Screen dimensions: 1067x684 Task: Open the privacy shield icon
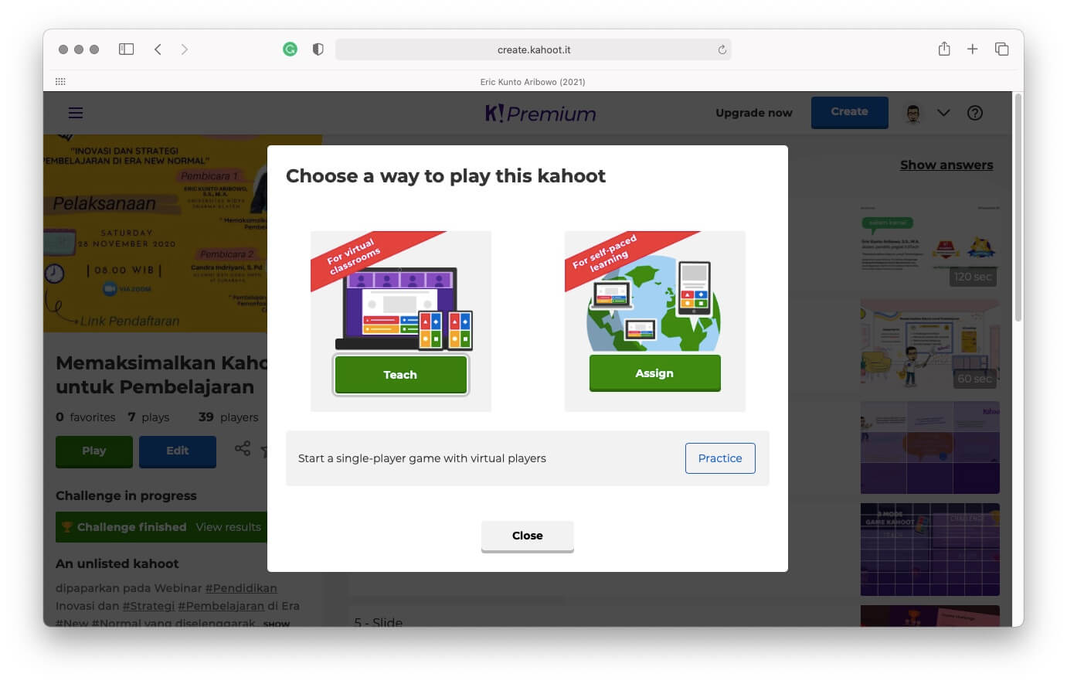pos(318,49)
